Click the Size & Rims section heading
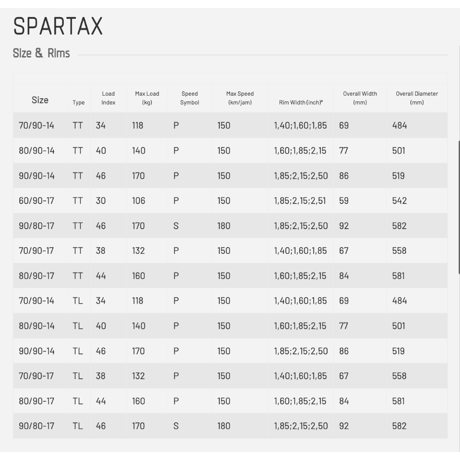 tap(41, 53)
